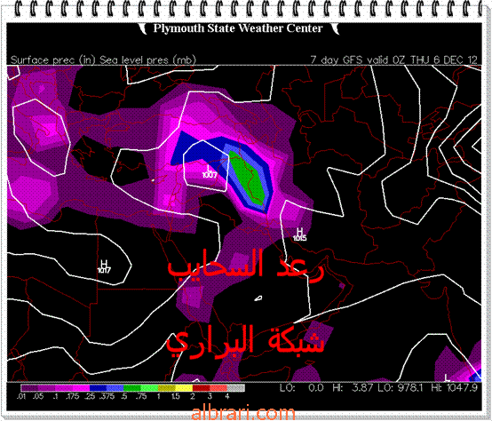Pick the gray 4 inch legend swatch
Image resolution: width=492 pixels, height=421 pixels.
pyautogui.click(x=235, y=388)
